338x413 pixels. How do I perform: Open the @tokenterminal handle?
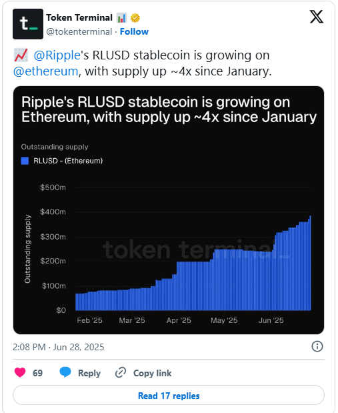coord(79,31)
